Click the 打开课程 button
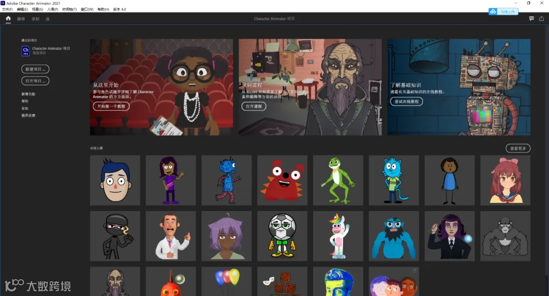Screen dimensions: 549x296 click(254, 106)
